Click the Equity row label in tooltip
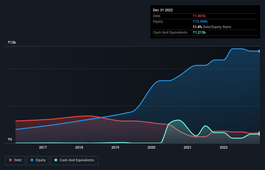 tap(158, 21)
